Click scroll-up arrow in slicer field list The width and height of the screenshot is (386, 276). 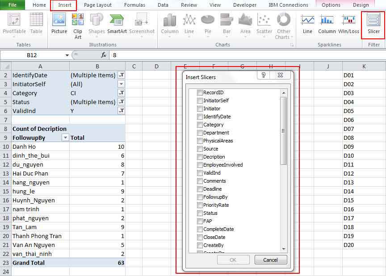[284, 93]
